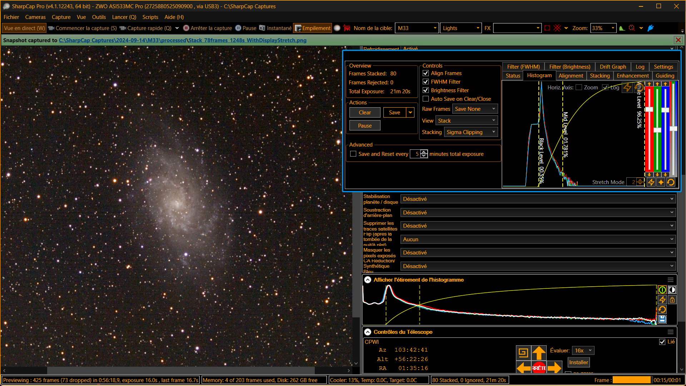Toggle the green power icon for histogram stretch
Image resolution: width=686 pixels, height=386 pixels.
(x=662, y=290)
